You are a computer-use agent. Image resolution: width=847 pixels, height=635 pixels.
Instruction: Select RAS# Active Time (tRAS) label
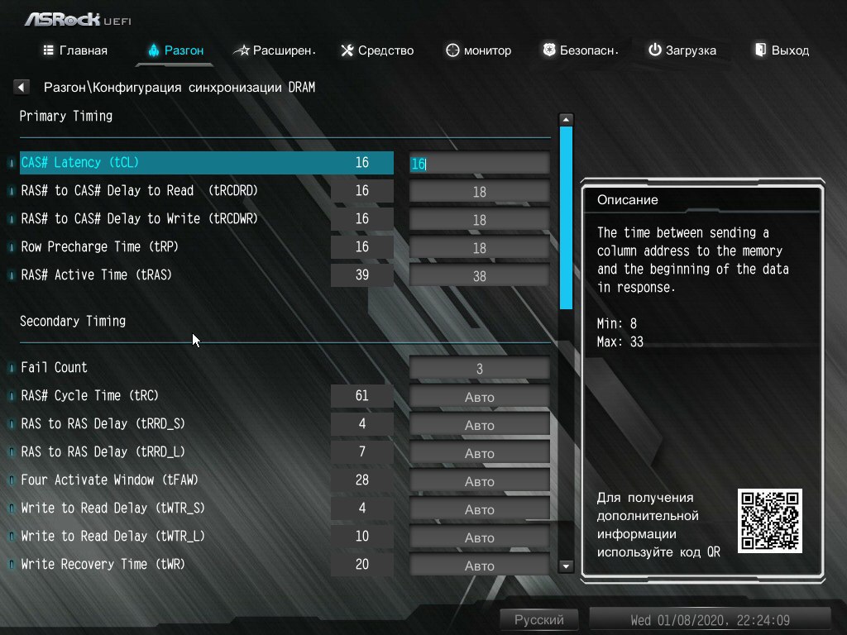point(96,275)
